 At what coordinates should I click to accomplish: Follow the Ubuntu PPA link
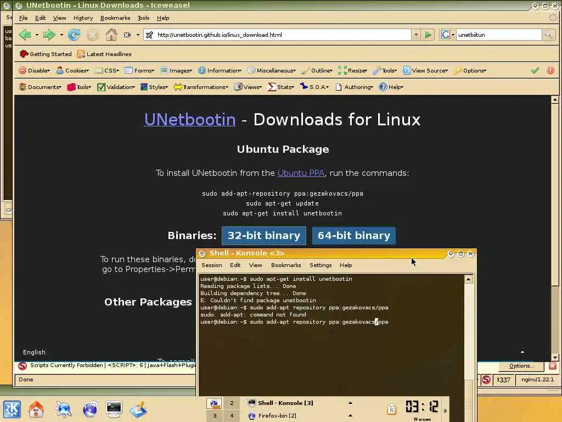tap(301, 173)
